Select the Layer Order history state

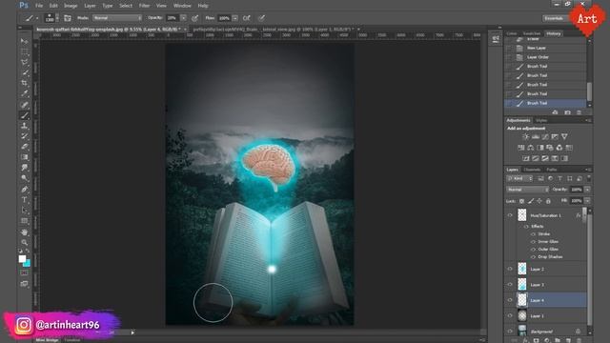pyautogui.click(x=545, y=57)
